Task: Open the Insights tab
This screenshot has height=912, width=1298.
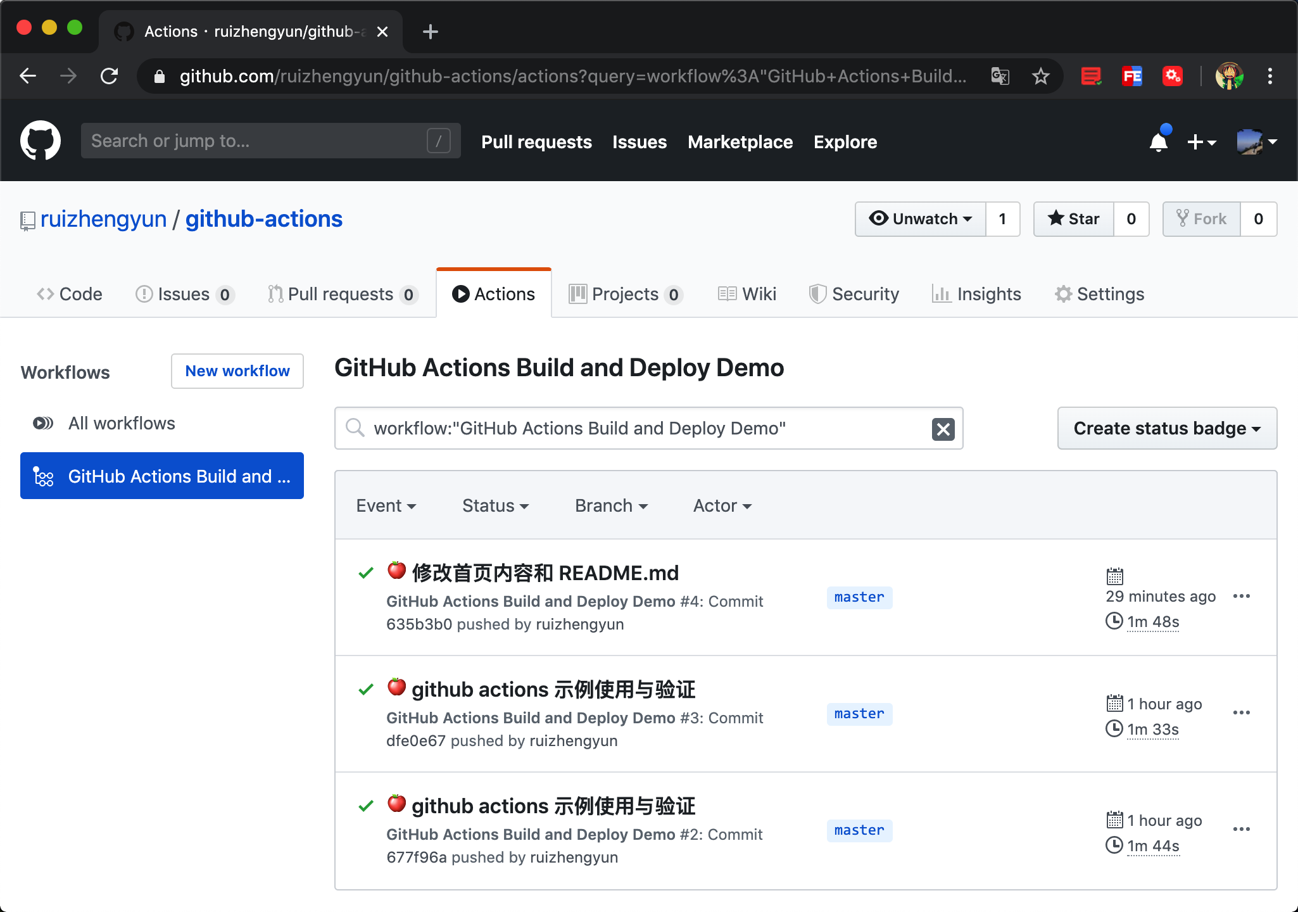Action: tap(976, 294)
